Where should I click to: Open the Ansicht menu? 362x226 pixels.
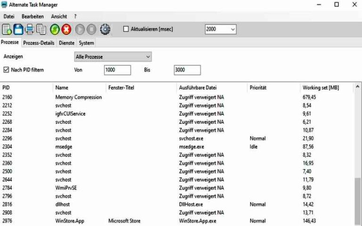(x=59, y=16)
